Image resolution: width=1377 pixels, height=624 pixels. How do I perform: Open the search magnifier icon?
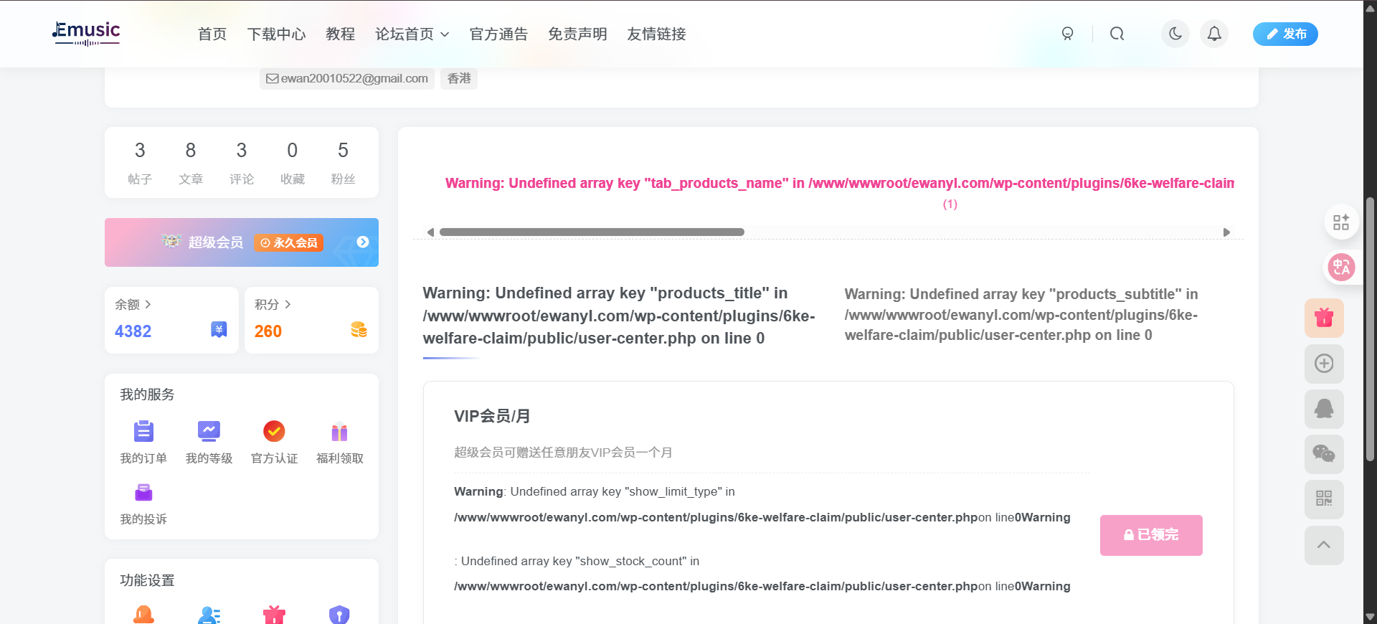[1117, 34]
